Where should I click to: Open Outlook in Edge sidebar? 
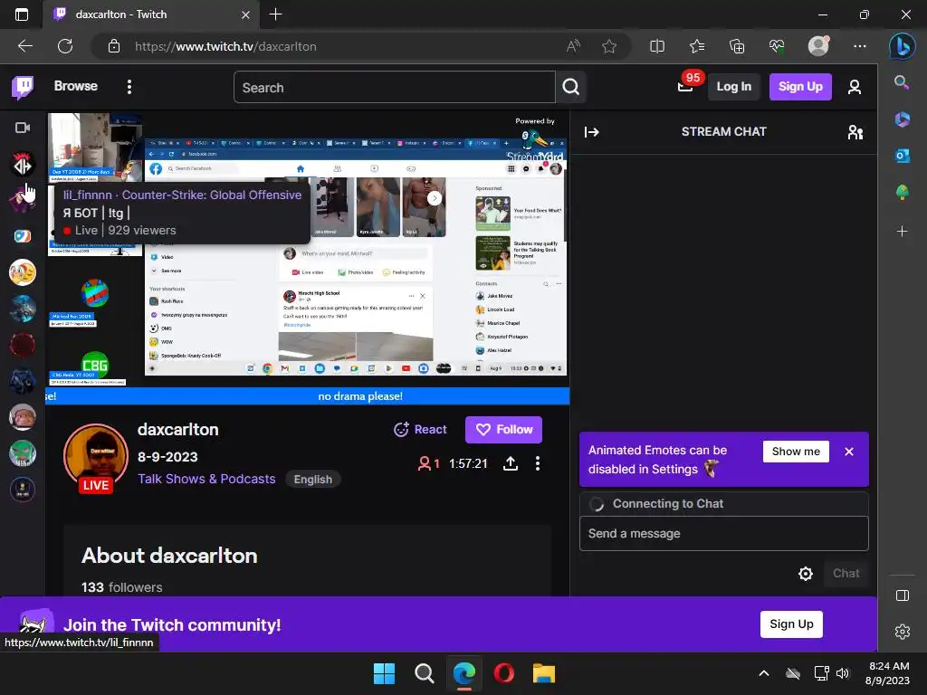[902, 156]
